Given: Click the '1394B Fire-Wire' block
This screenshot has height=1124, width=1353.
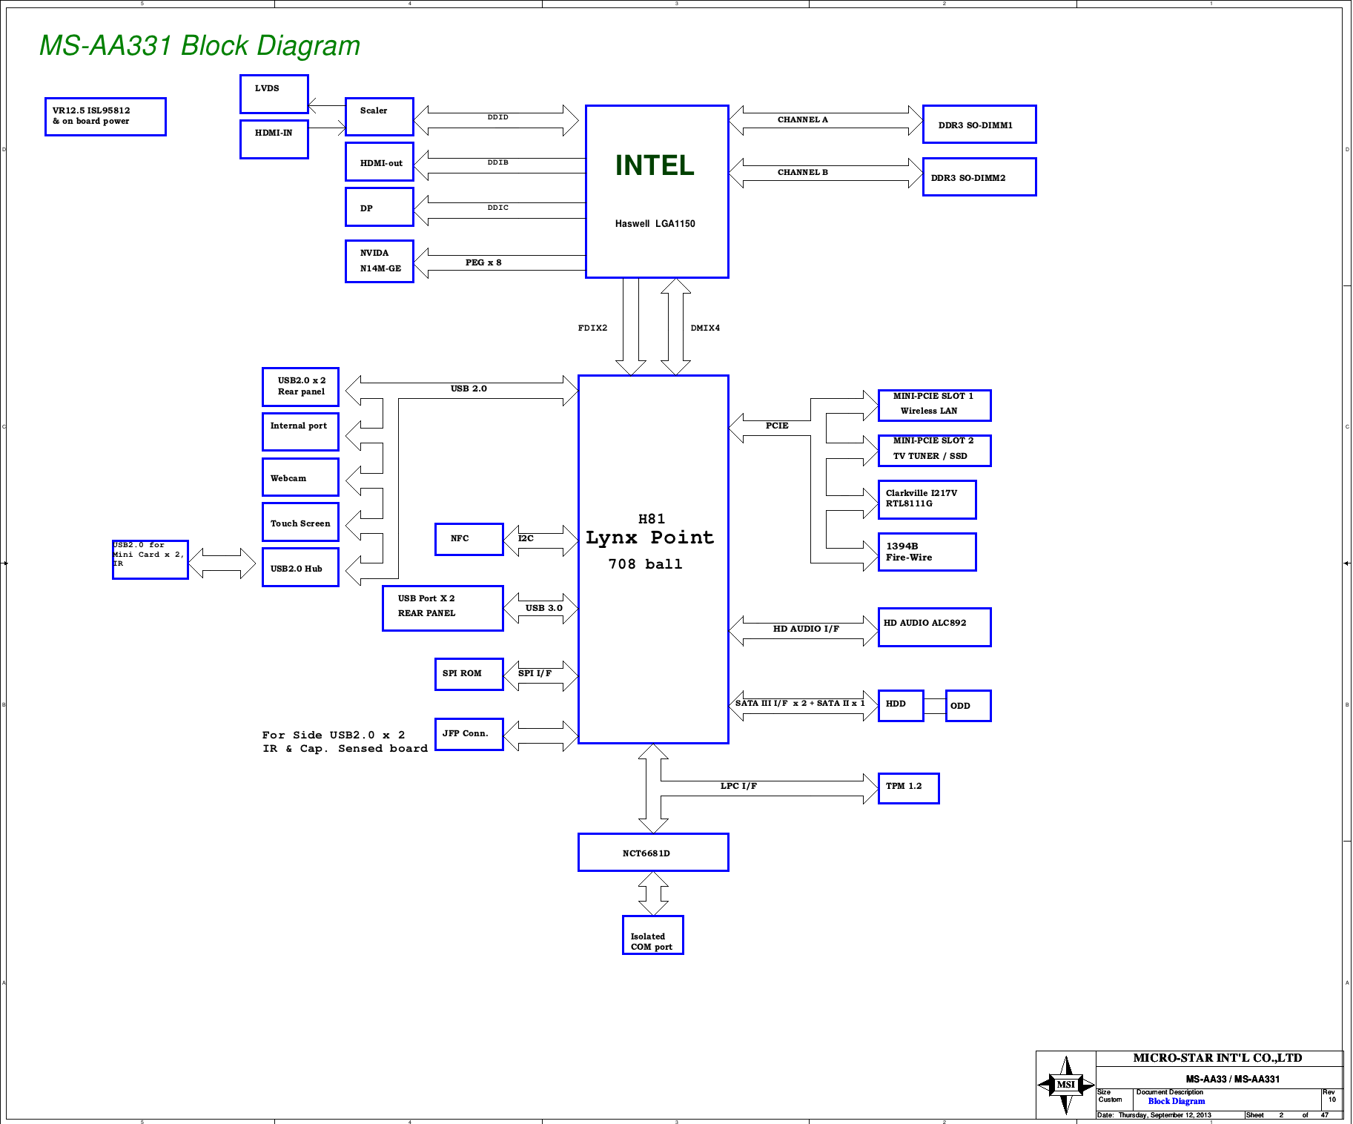Looking at the screenshot, I should tap(927, 552).
